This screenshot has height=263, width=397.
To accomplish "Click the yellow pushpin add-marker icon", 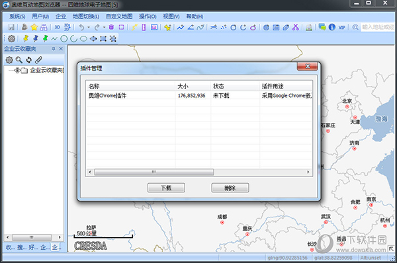I will 167,27.
